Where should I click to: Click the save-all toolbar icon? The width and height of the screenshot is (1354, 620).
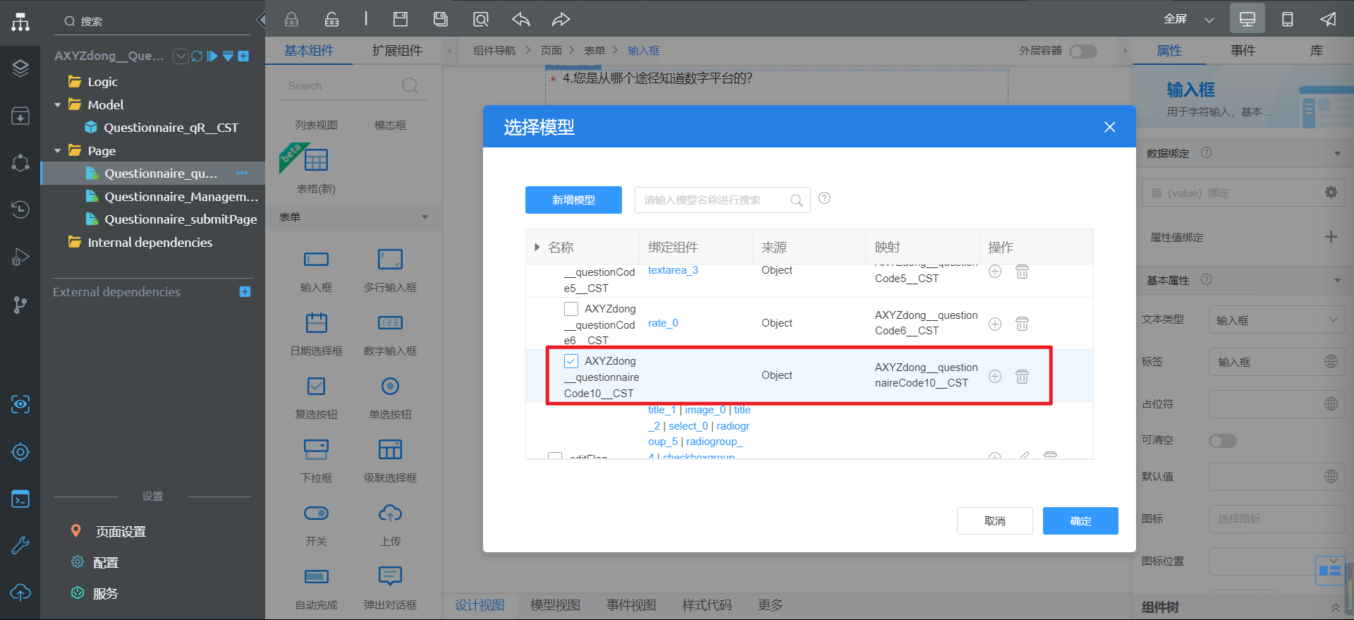click(x=441, y=19)
